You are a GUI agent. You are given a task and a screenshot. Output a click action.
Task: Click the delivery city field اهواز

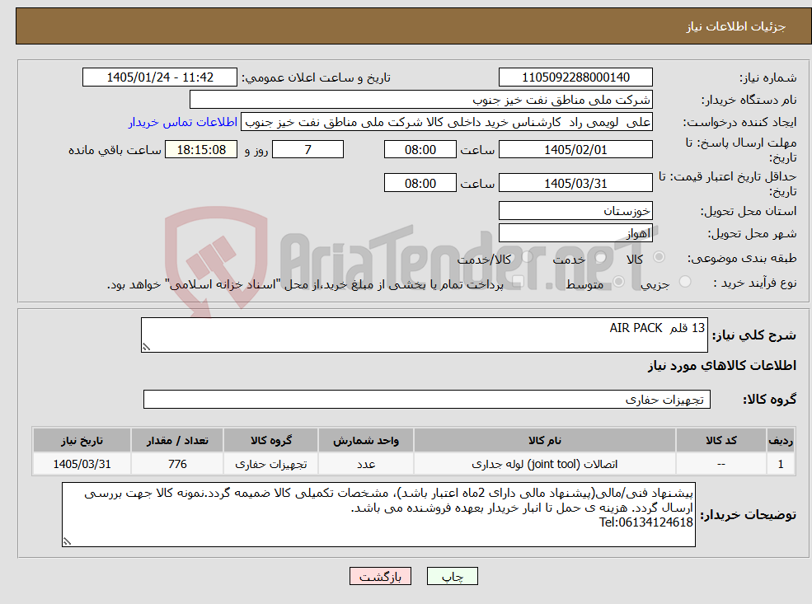pyautogui.click(x=575, y=233)
